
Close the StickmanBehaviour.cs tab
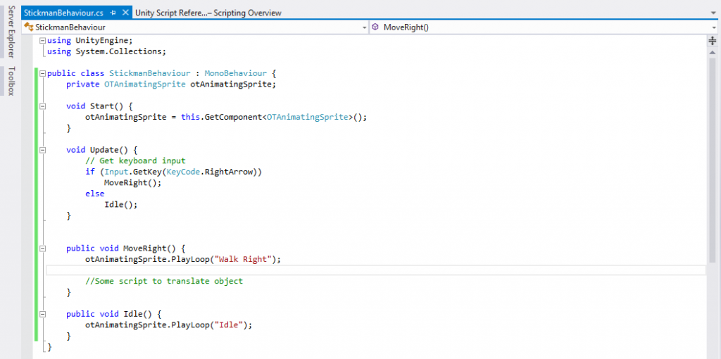pos(125,13)
